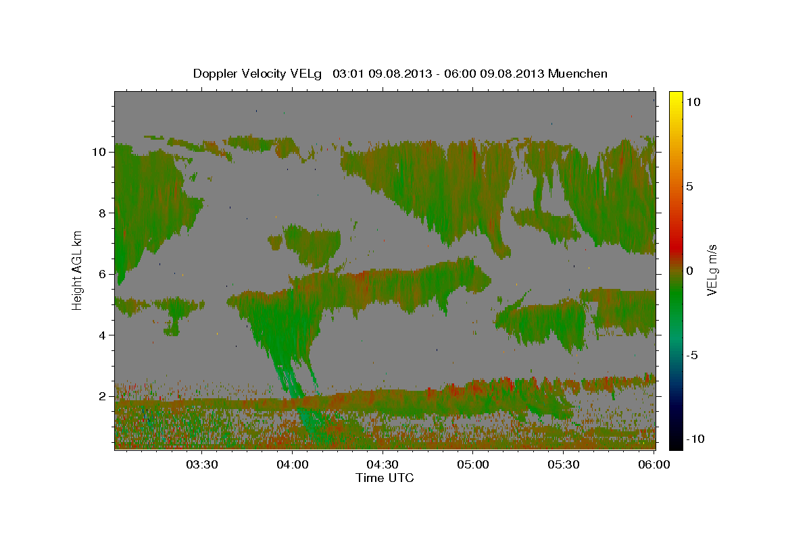
Task: Click the height tick label 4
Action: tap(103, 335)
